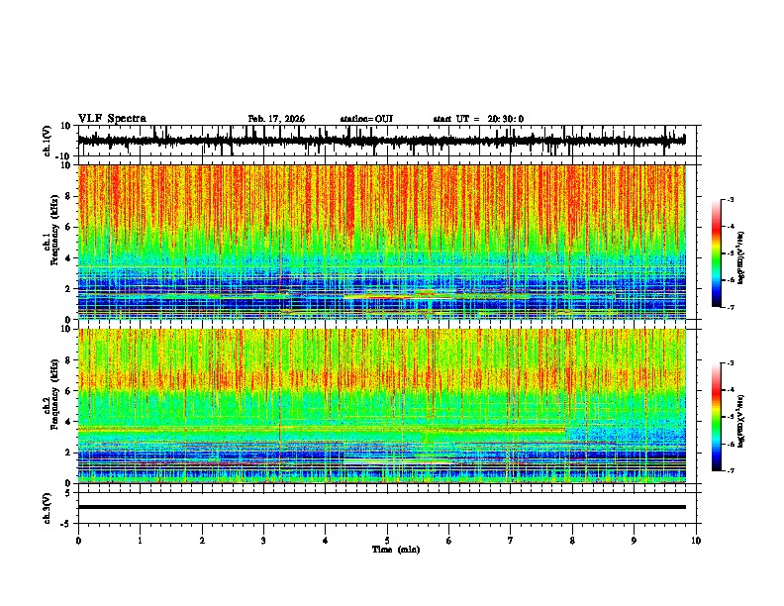This screenshot has height=606, width=784.
Task: Click time axis tick label "7"
Action: [x=511, y=541]
